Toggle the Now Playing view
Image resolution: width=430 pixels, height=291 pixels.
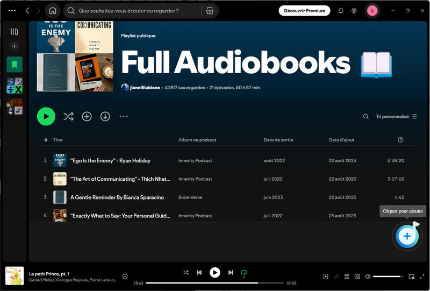pos(326,276)
